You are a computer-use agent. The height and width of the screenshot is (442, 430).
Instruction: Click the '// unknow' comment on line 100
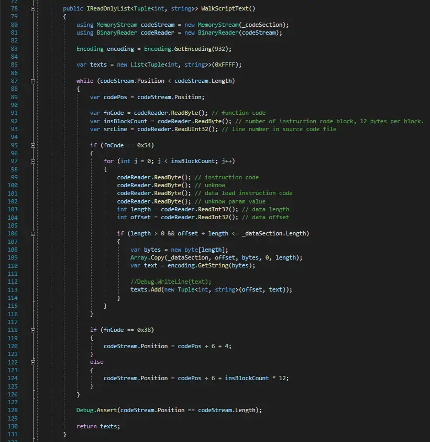point(210,185)
